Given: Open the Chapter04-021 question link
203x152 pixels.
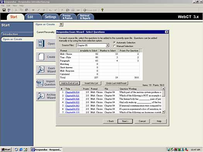Looking at the screenshot, I should (x=72, y=96).
